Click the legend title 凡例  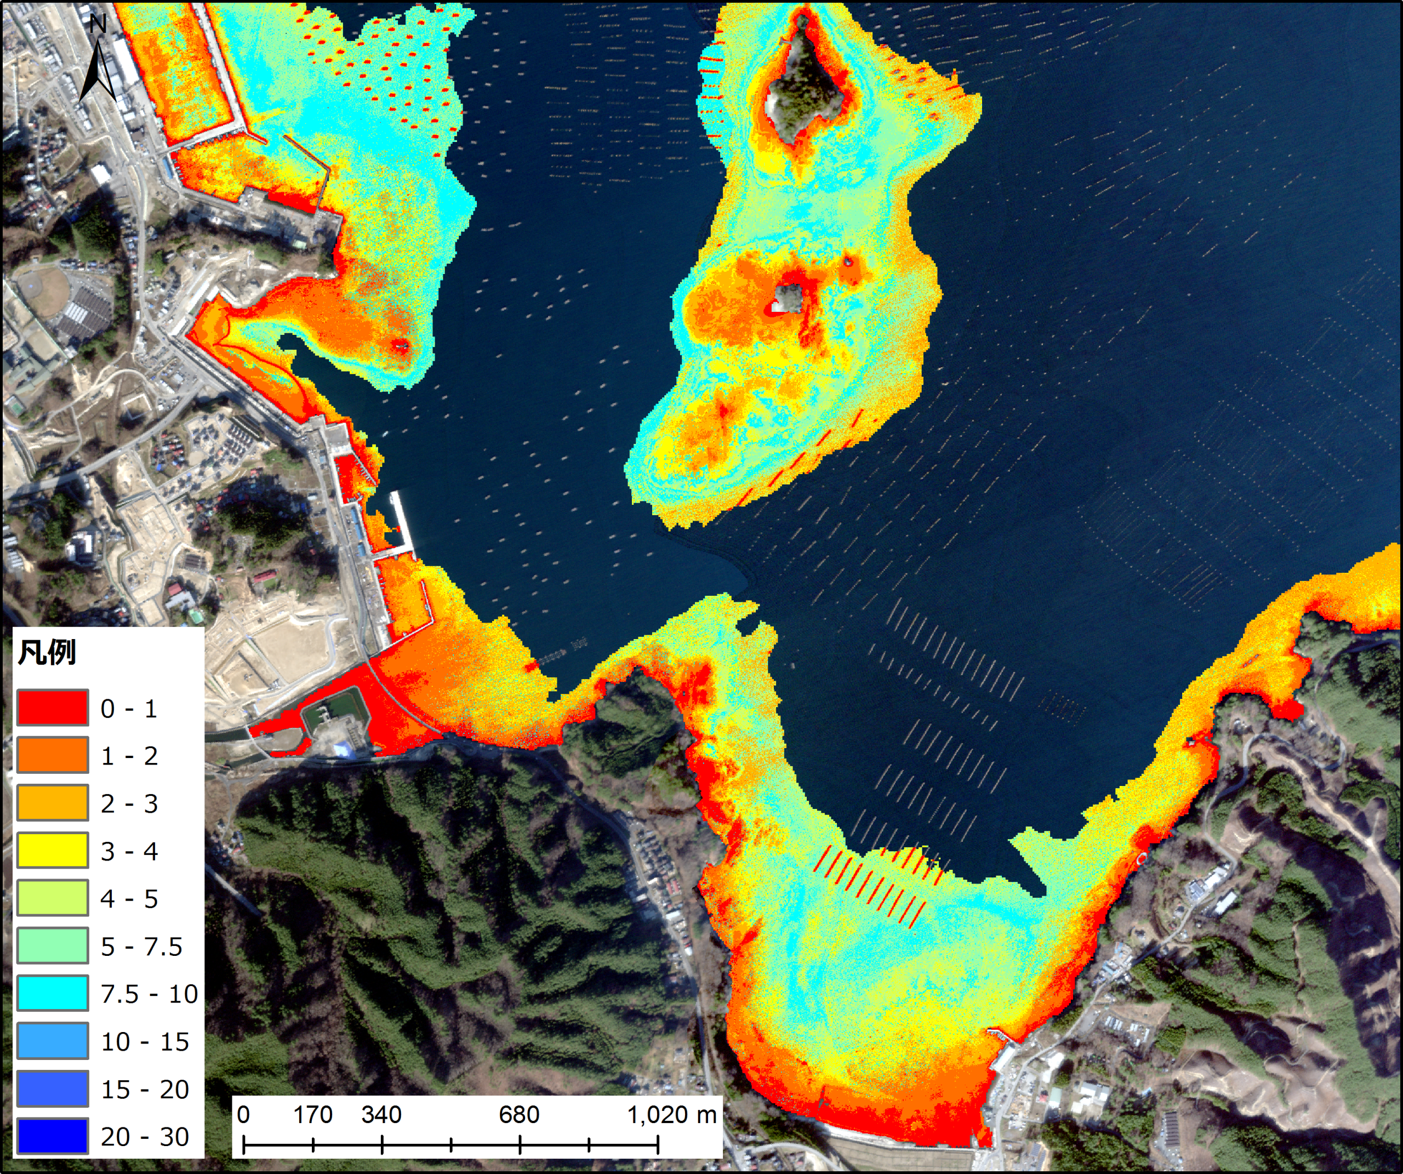click(x=47, y=652)
